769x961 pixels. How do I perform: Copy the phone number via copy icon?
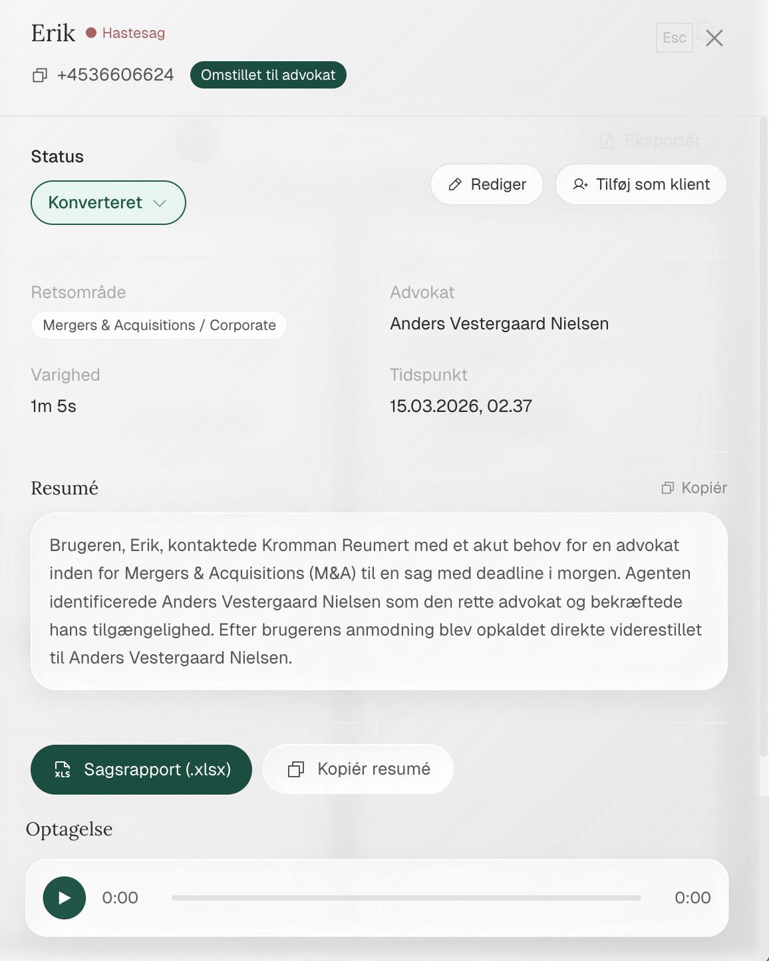pos(40,75)
